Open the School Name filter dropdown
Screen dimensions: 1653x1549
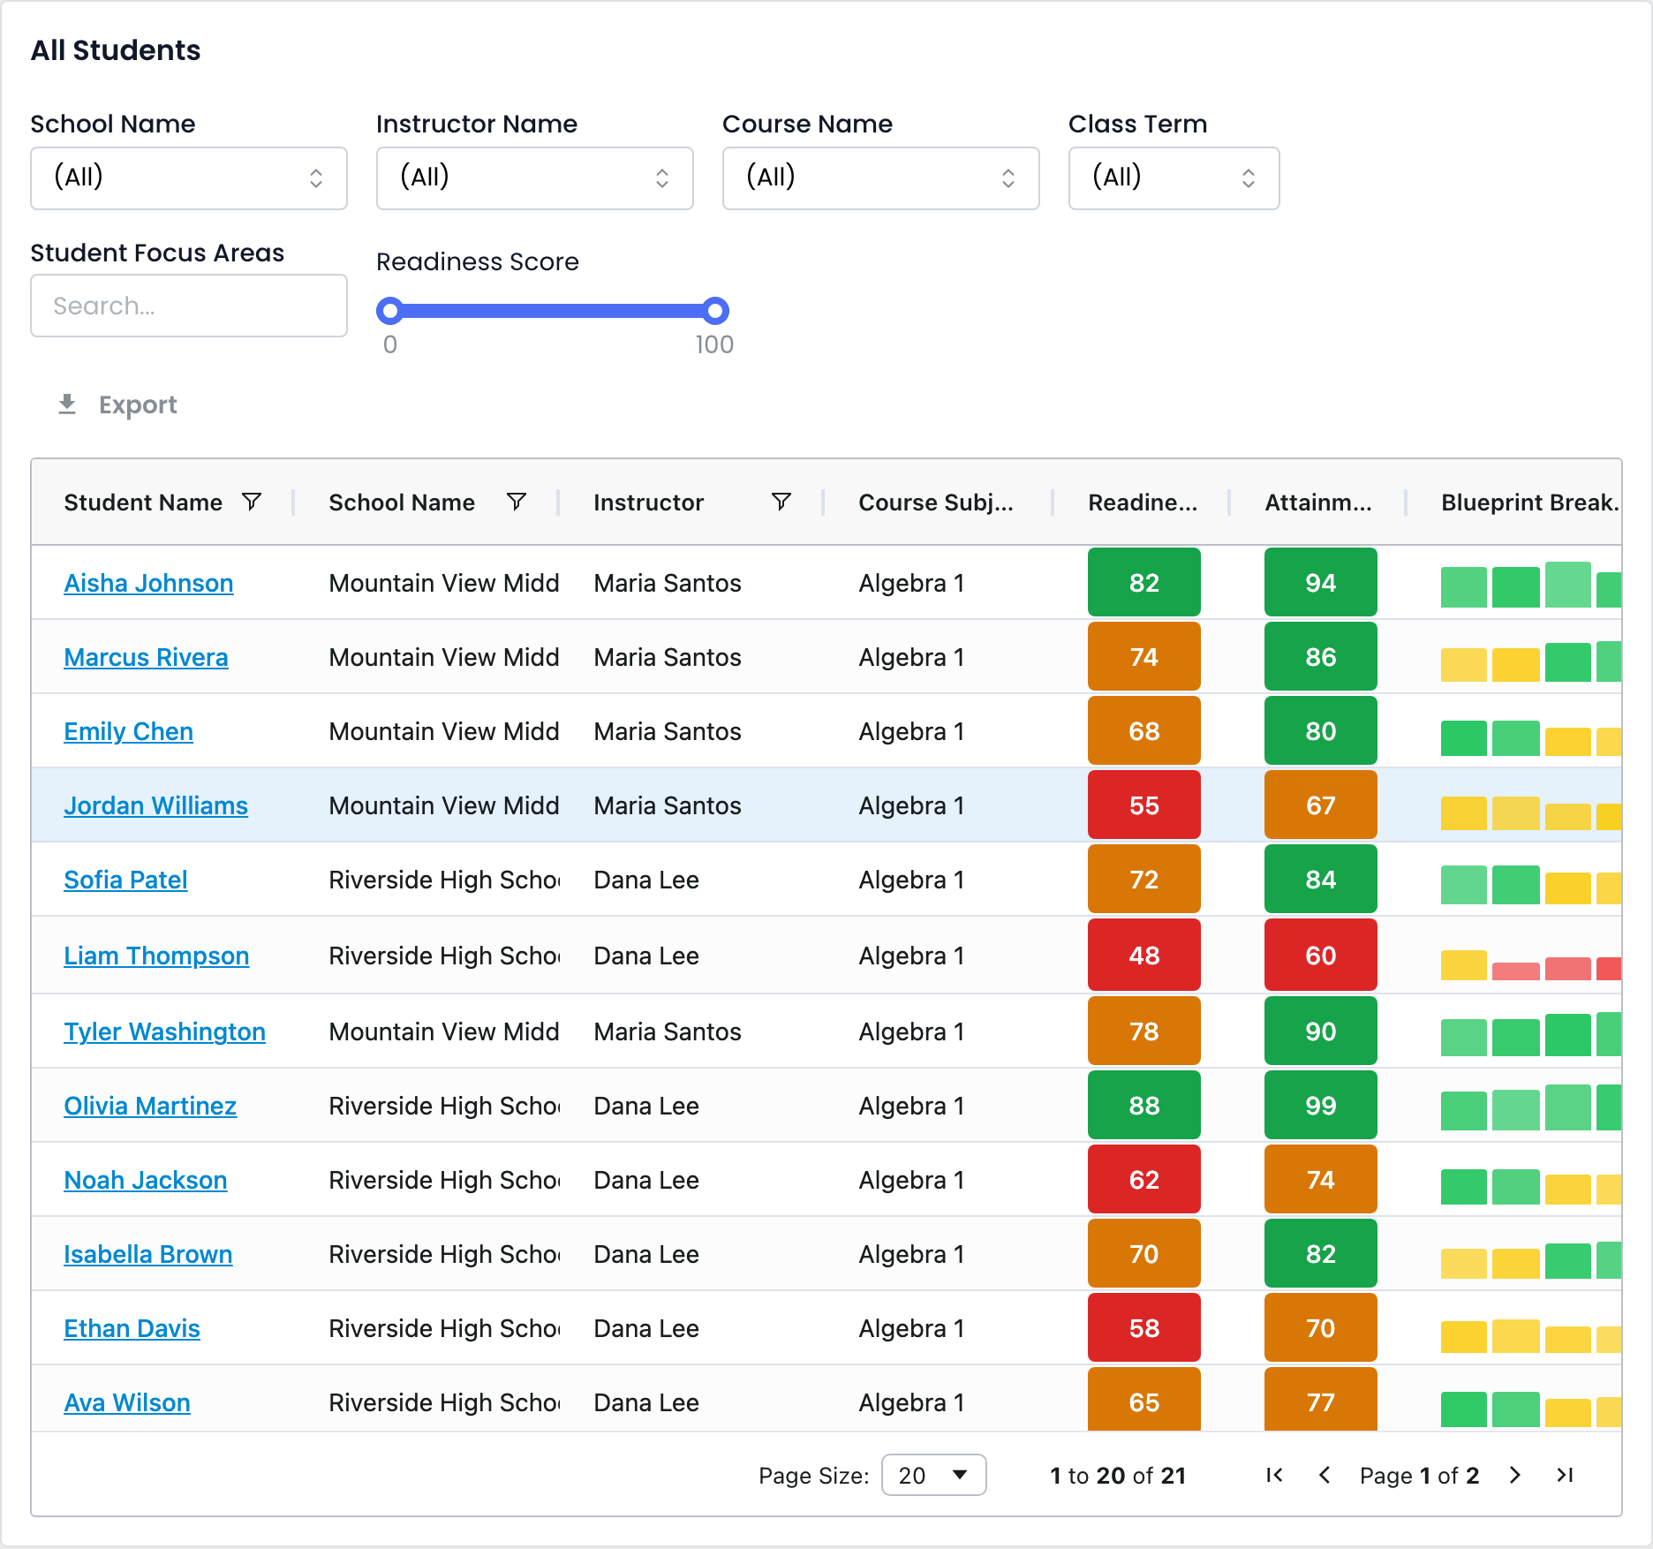point(189,178)
